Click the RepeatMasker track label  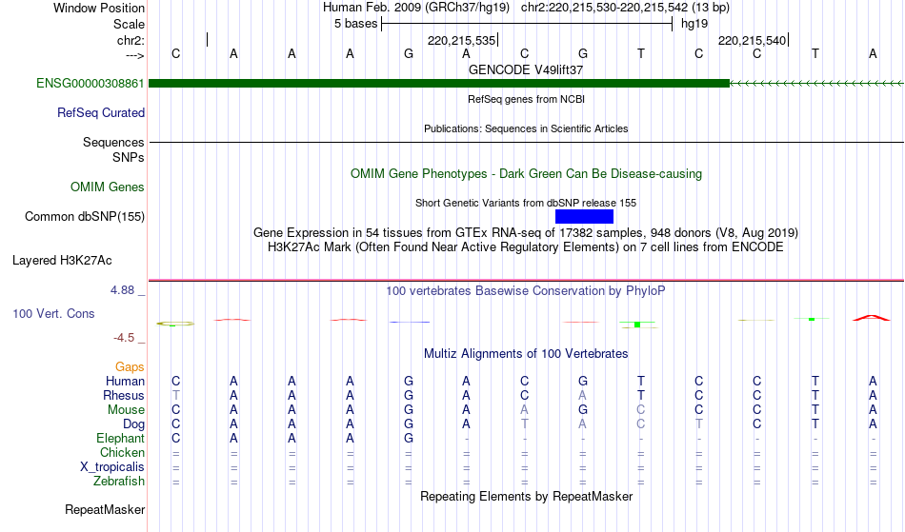coord(105,509)
